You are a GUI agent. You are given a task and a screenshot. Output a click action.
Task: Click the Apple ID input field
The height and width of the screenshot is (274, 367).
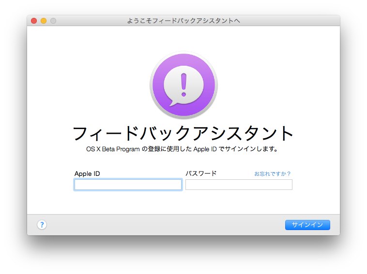point(128,185)
